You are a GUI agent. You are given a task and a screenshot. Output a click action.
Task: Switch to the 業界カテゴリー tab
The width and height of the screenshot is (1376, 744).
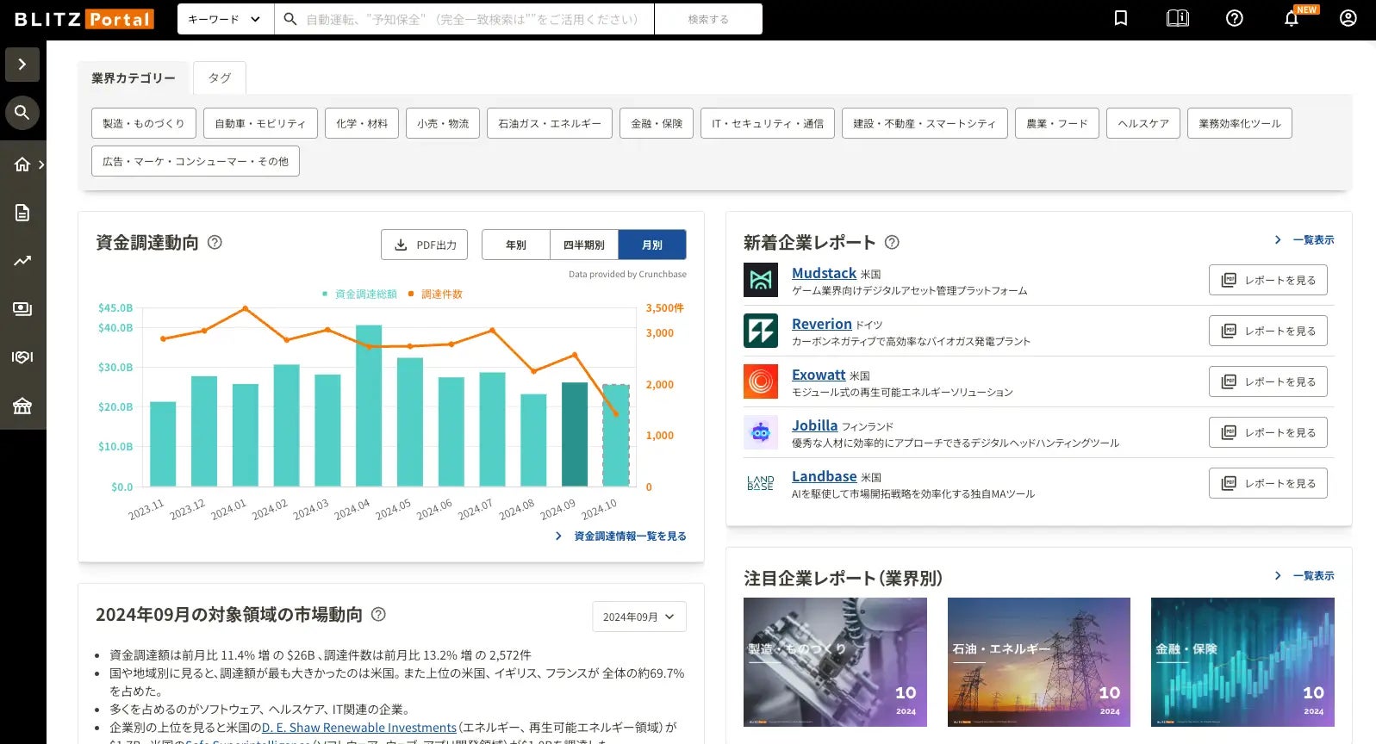tap(134, 77)
